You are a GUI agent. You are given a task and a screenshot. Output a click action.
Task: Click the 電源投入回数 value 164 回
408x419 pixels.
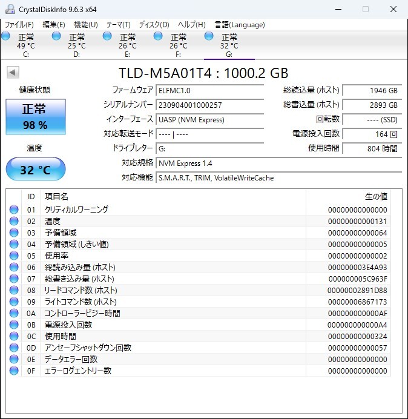click(372, 134)
